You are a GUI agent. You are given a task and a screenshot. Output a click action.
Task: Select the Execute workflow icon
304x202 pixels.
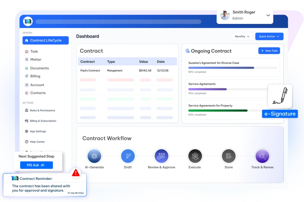tap(195, 156)
